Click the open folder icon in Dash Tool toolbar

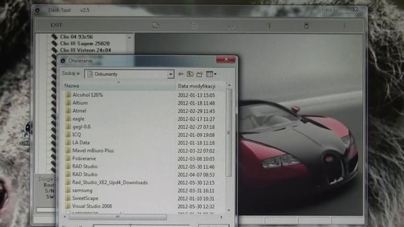click(x=156, y=25)
